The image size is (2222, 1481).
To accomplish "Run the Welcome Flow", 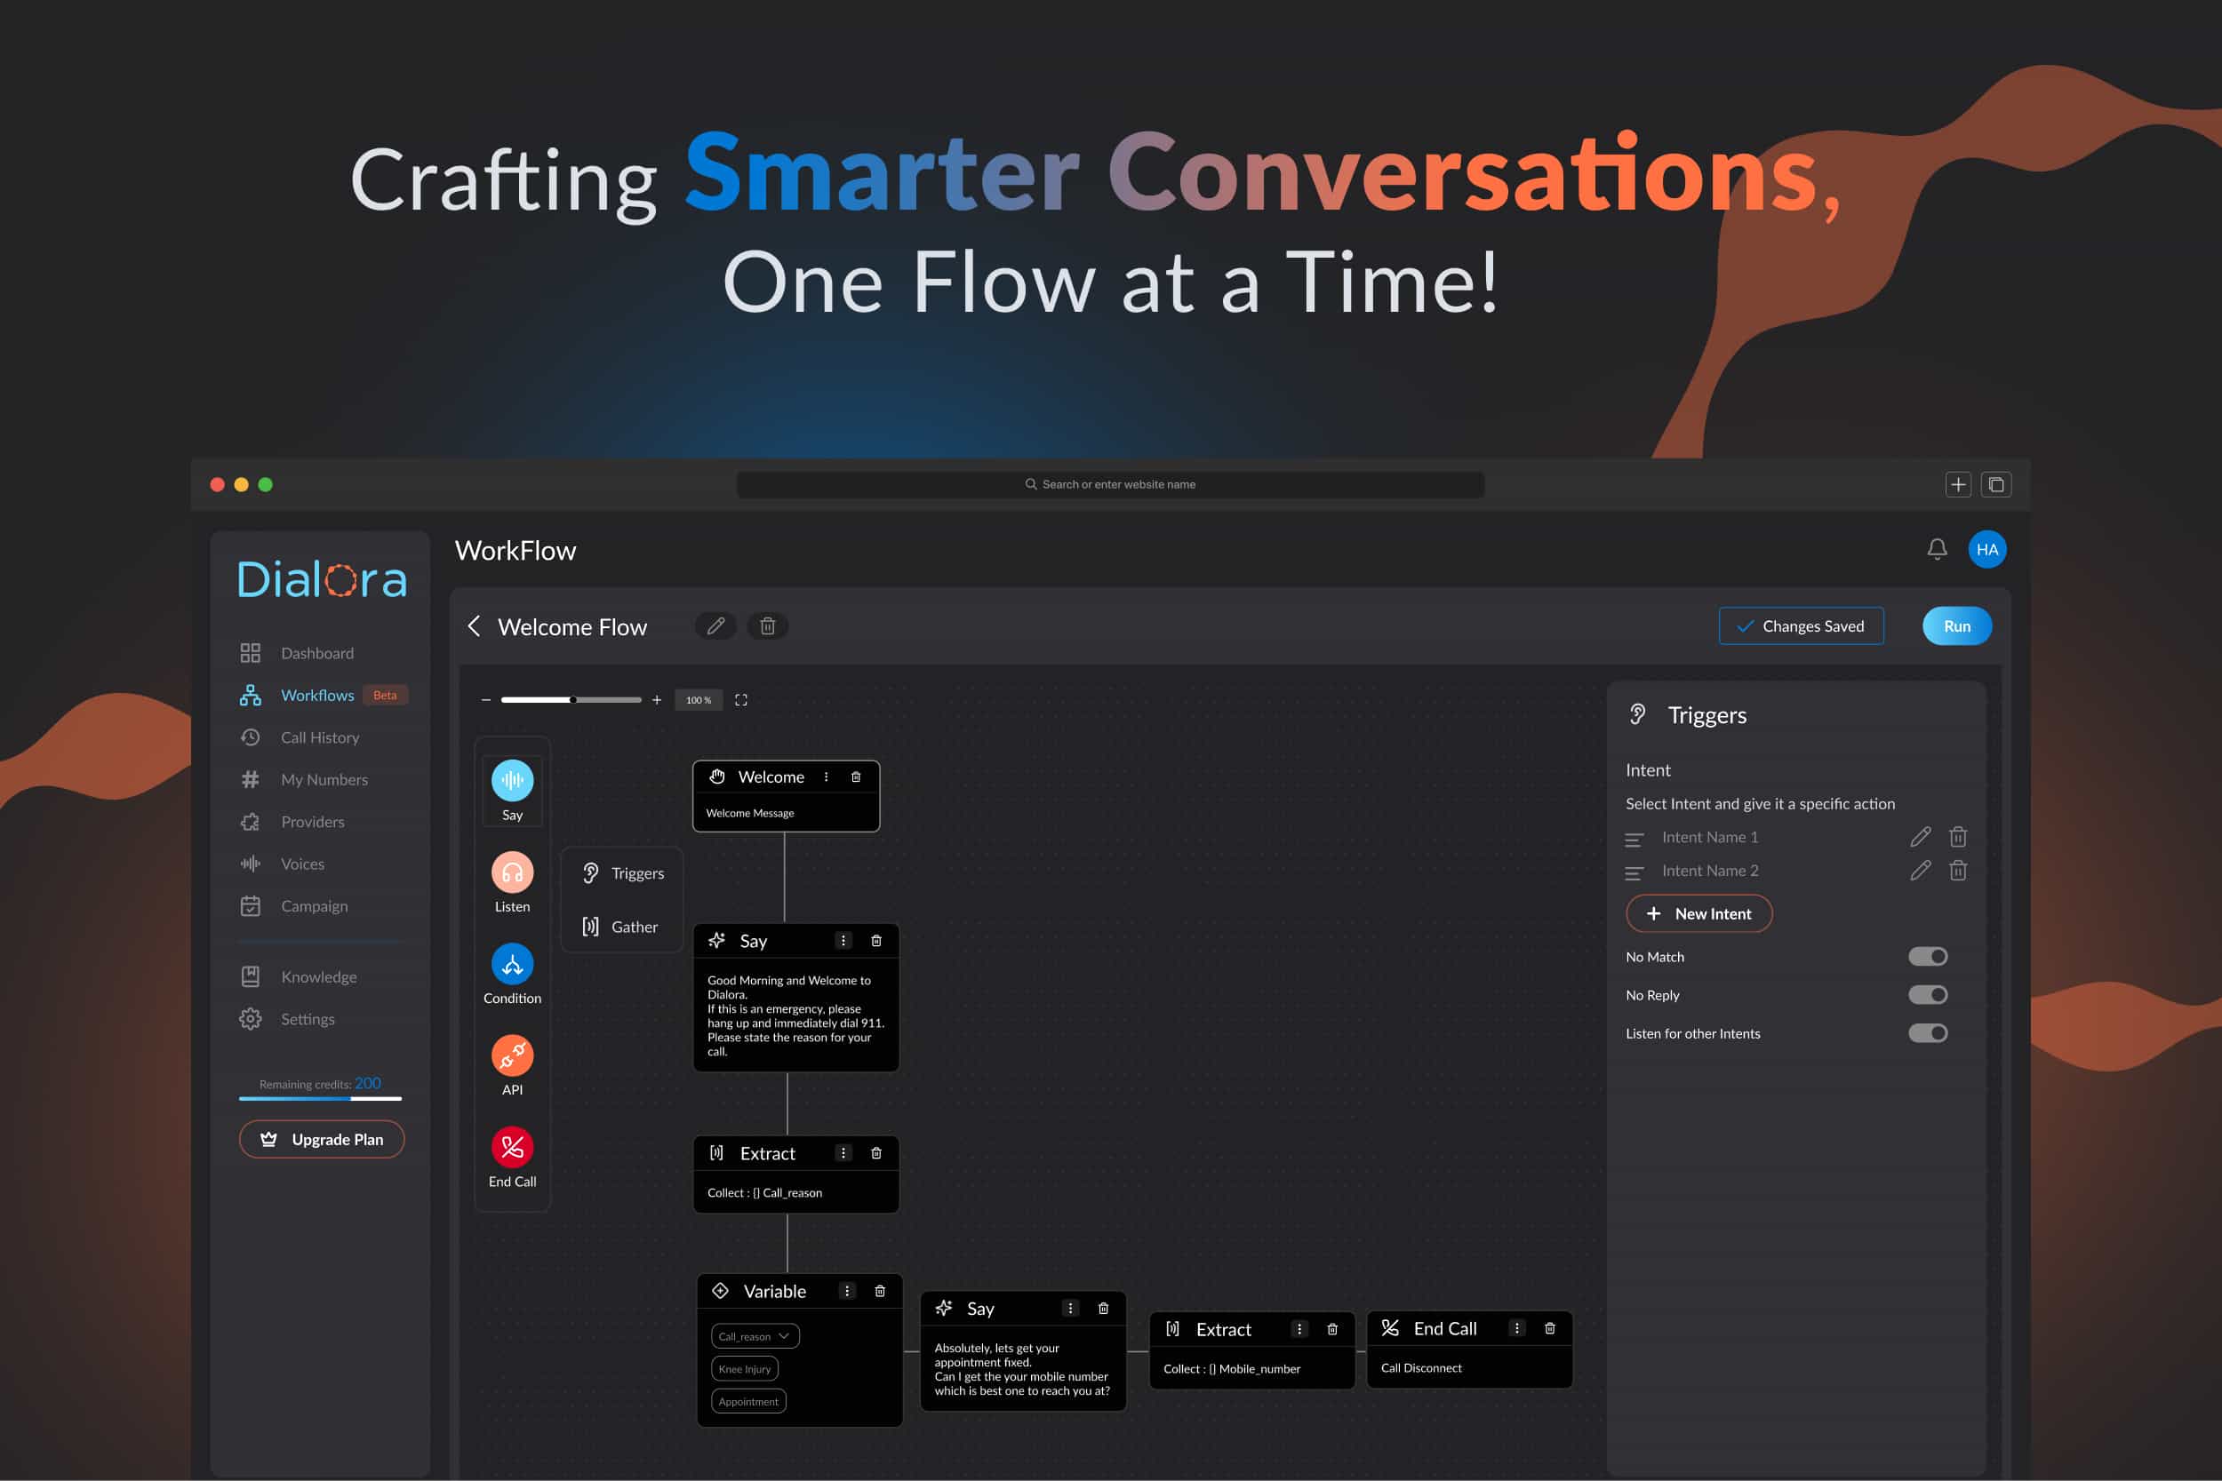I will pyautogui.click(x=1955, y=625).
